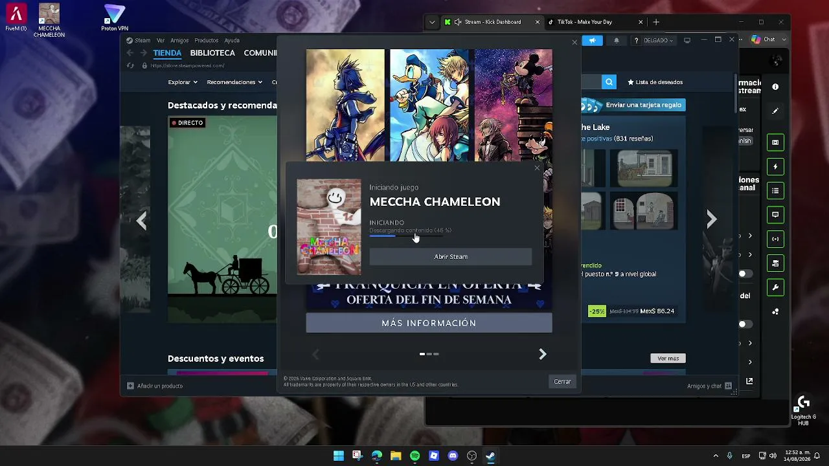Screen dimensions: 829x466
Task: Switch Steam to Big Picture mode icon
Action: point(687,40)
